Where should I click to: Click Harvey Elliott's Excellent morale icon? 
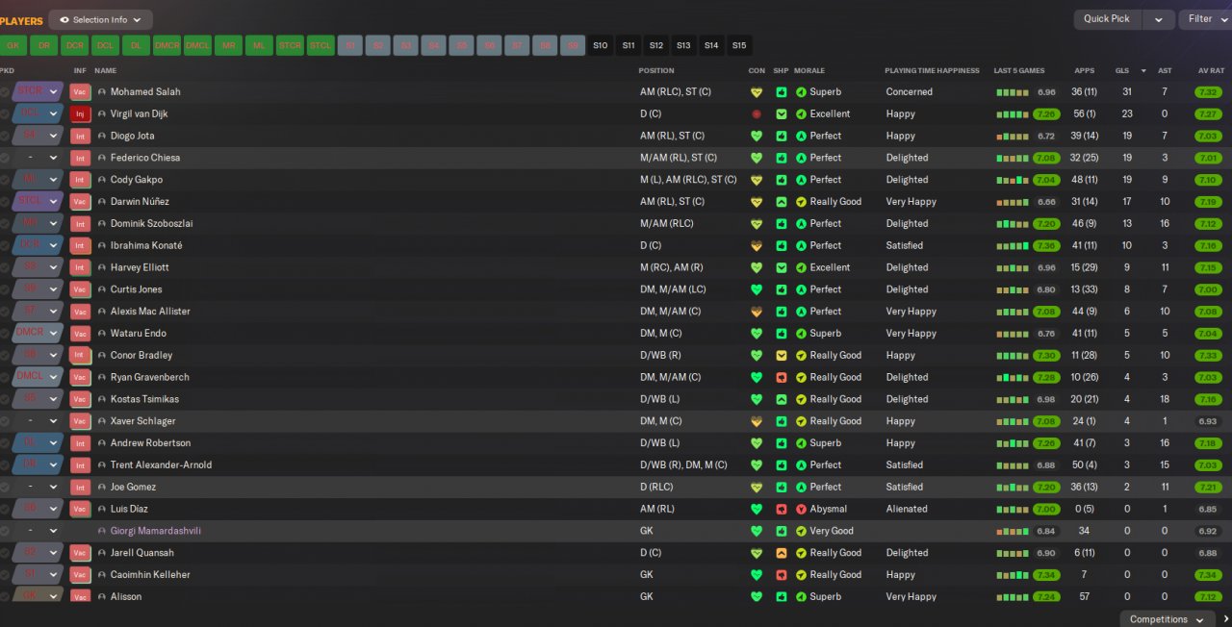click(x=801, y=268)
